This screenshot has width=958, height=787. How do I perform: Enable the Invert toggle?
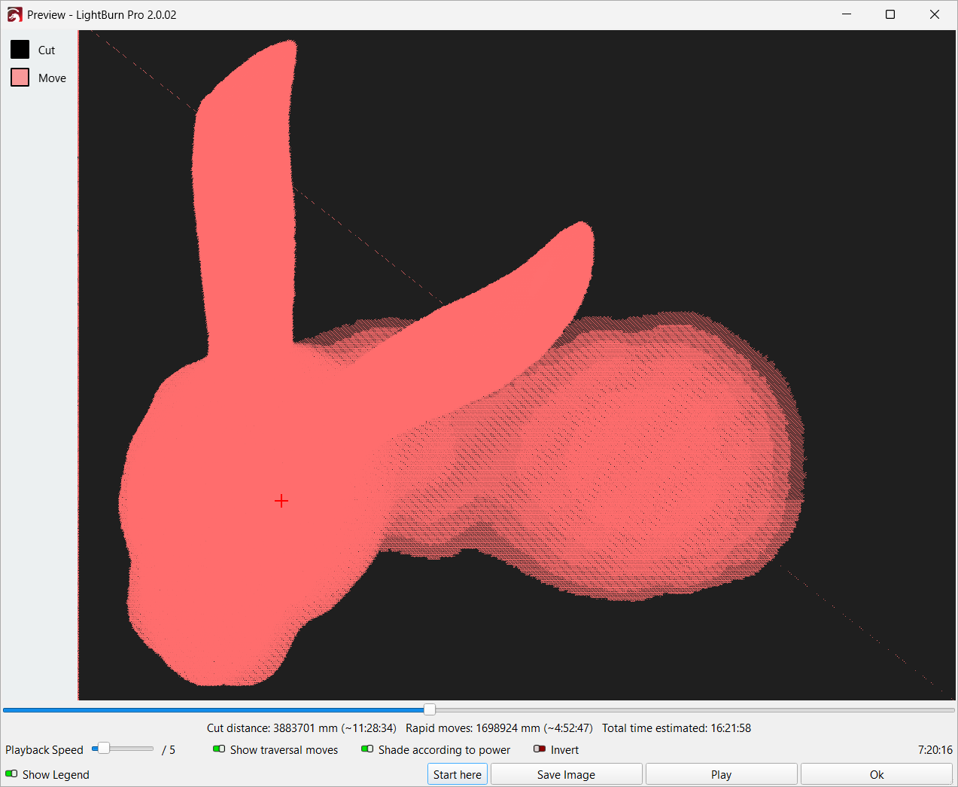(x=539, y=749)
